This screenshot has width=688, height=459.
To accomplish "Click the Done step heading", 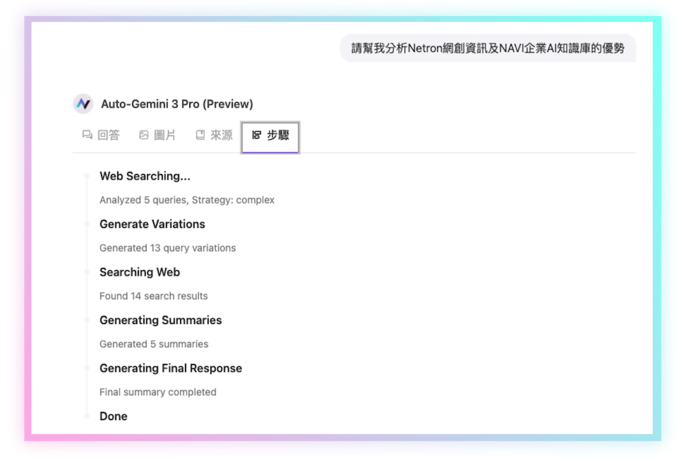I will (113, 417).
